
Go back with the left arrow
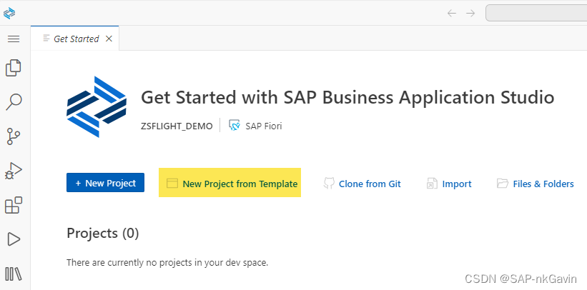coord(451,13)
